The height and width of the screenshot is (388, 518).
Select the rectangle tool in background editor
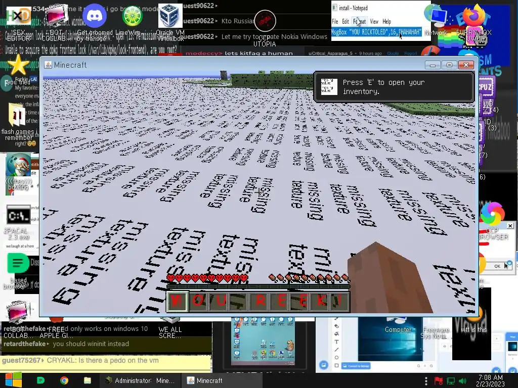point(336,366)
